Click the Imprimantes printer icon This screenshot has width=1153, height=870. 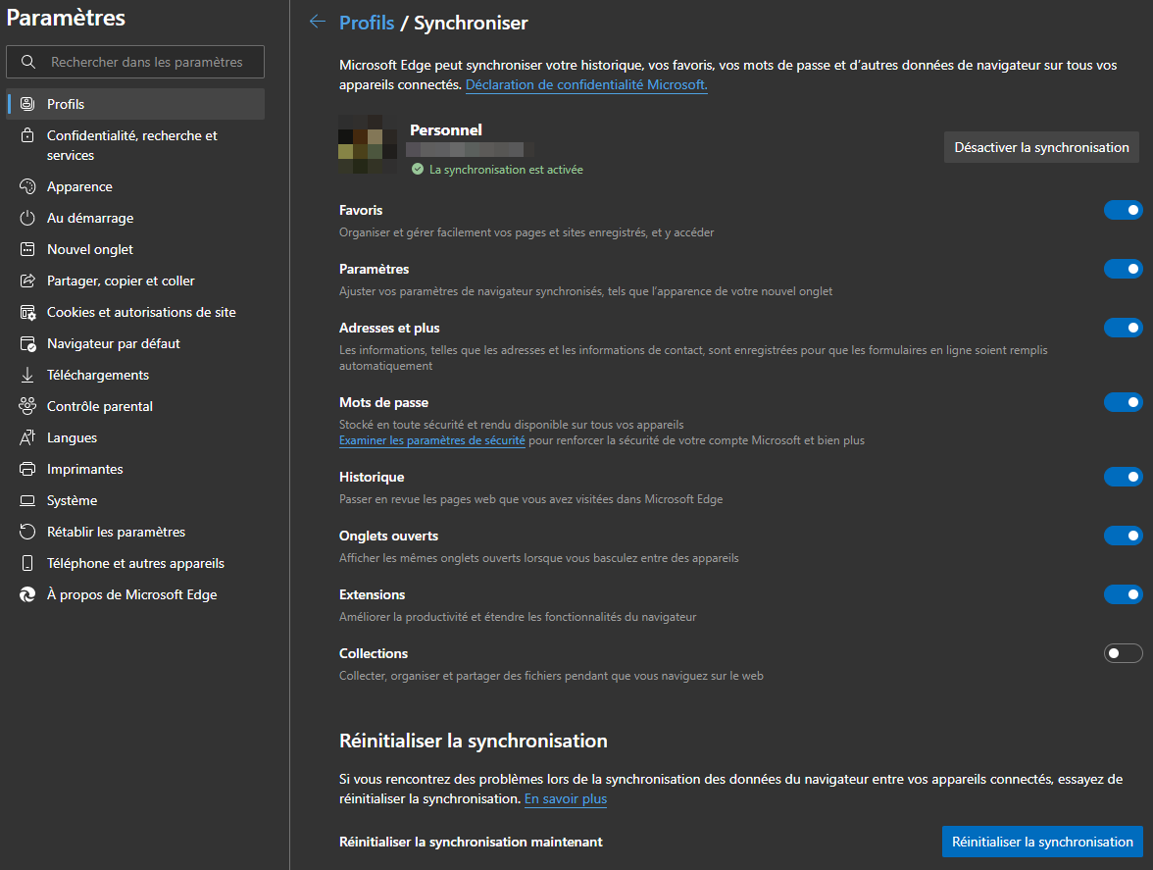(x=27, y=469)
